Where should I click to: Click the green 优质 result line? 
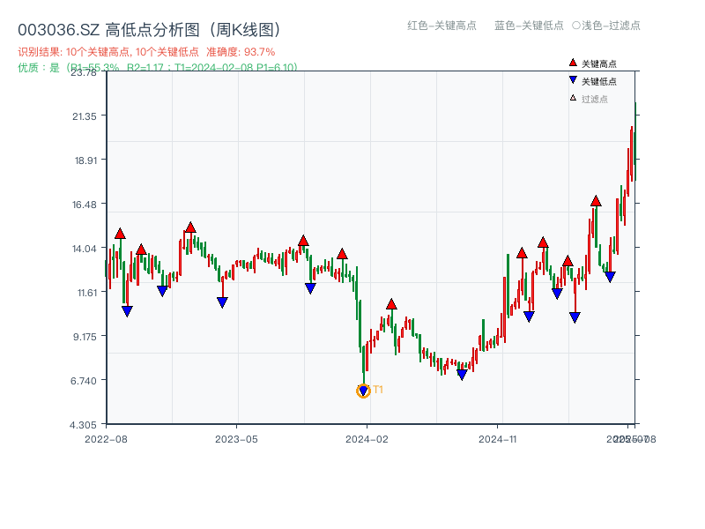click(158, 68)
